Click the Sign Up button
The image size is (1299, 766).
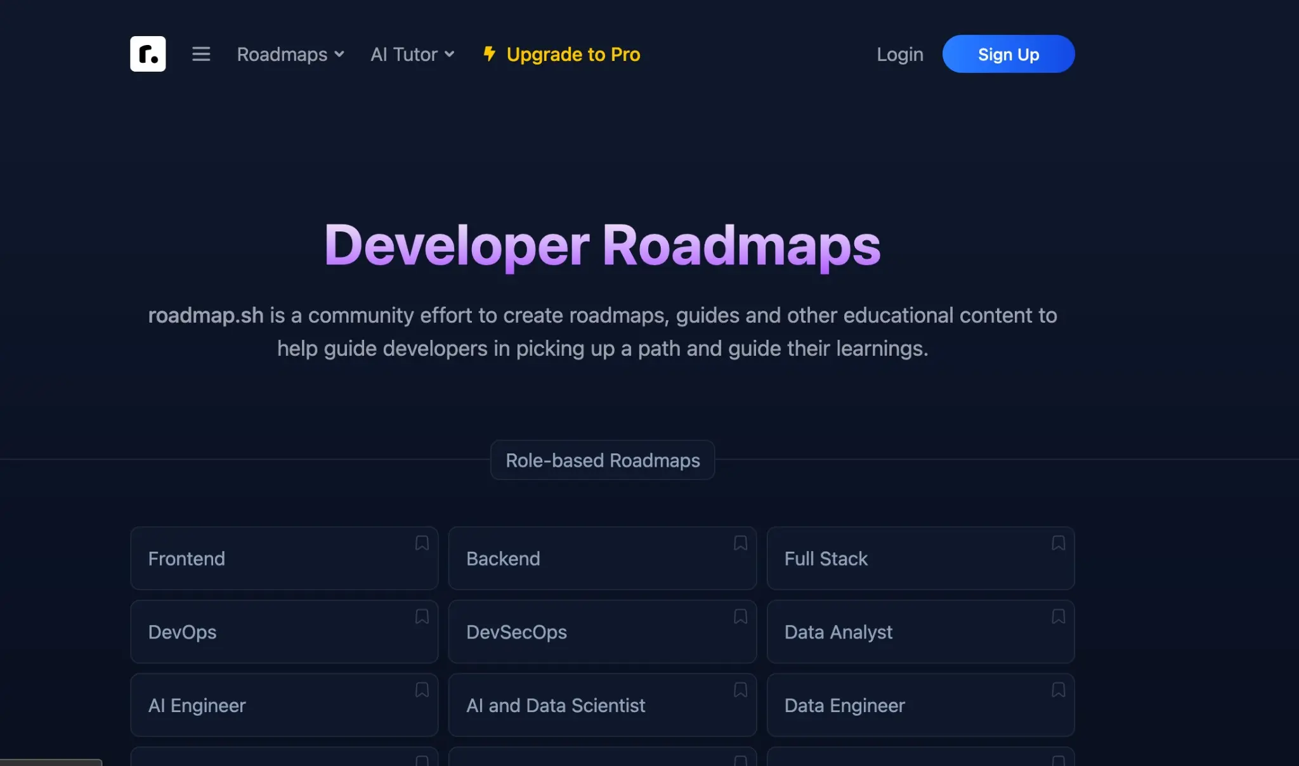[x=1009, y=54]
